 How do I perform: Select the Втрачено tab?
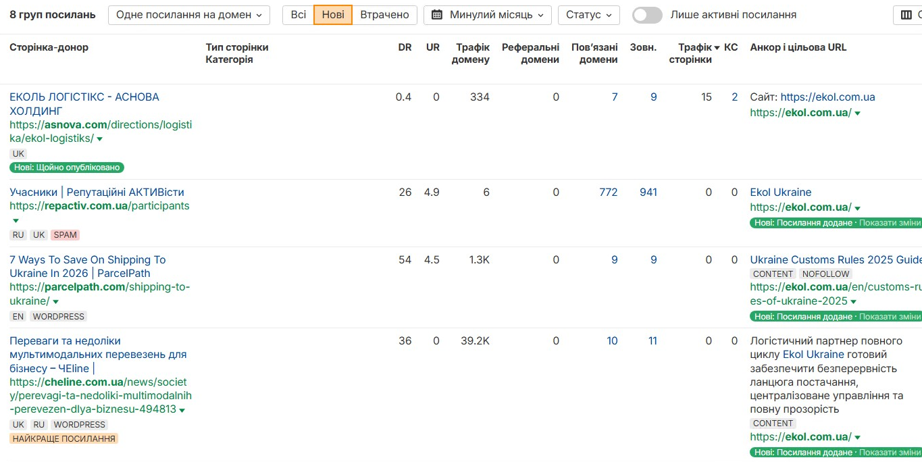tap(384, 15)
